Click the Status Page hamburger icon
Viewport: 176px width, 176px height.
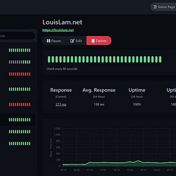point(155,7)
